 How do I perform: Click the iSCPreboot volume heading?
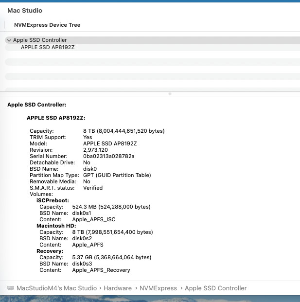53,200
